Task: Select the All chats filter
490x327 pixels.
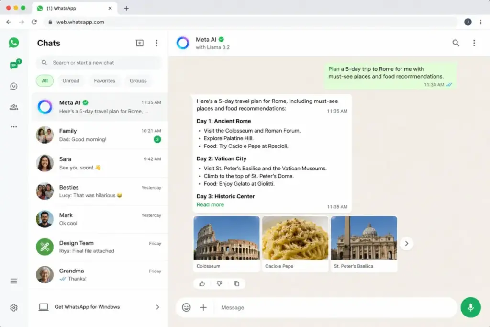Action: (45, 80)
